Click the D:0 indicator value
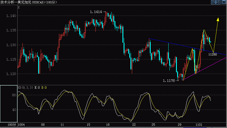This screenshot has height=128, width=227. 44,88
